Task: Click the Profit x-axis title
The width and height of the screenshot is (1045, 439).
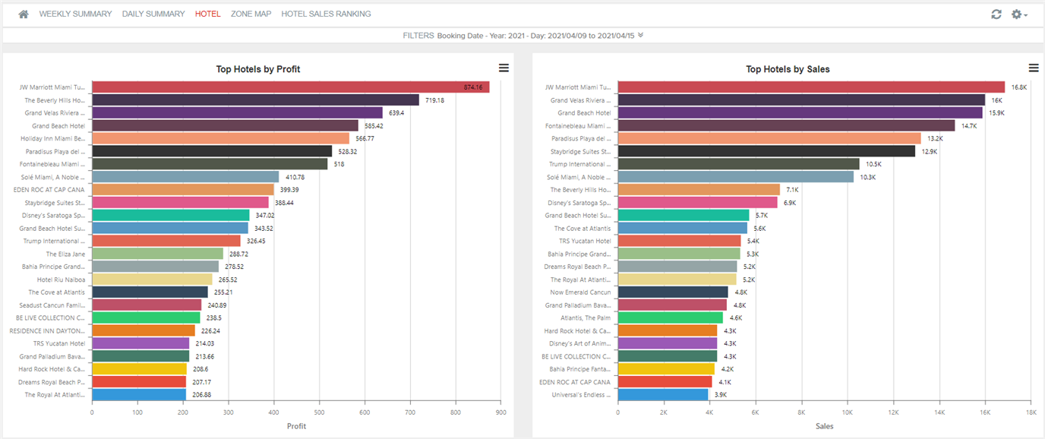Action: [x=296, y=426]
